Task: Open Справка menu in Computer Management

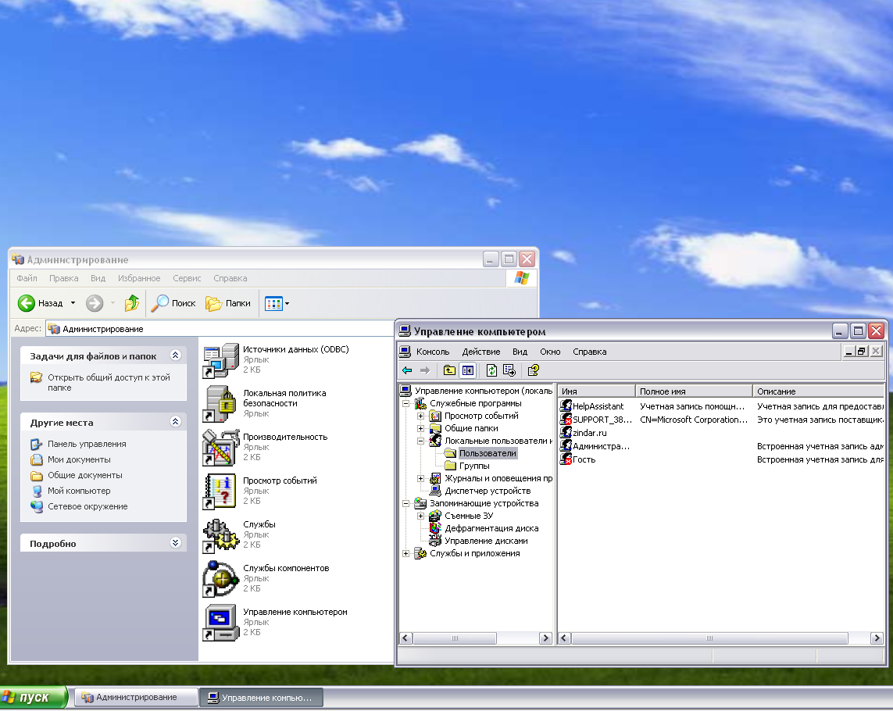Action: point(589,352)
